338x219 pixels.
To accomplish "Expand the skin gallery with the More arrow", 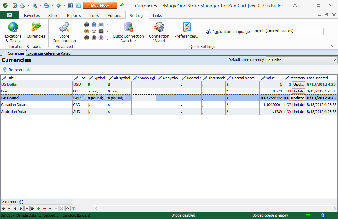I will 107,39.
